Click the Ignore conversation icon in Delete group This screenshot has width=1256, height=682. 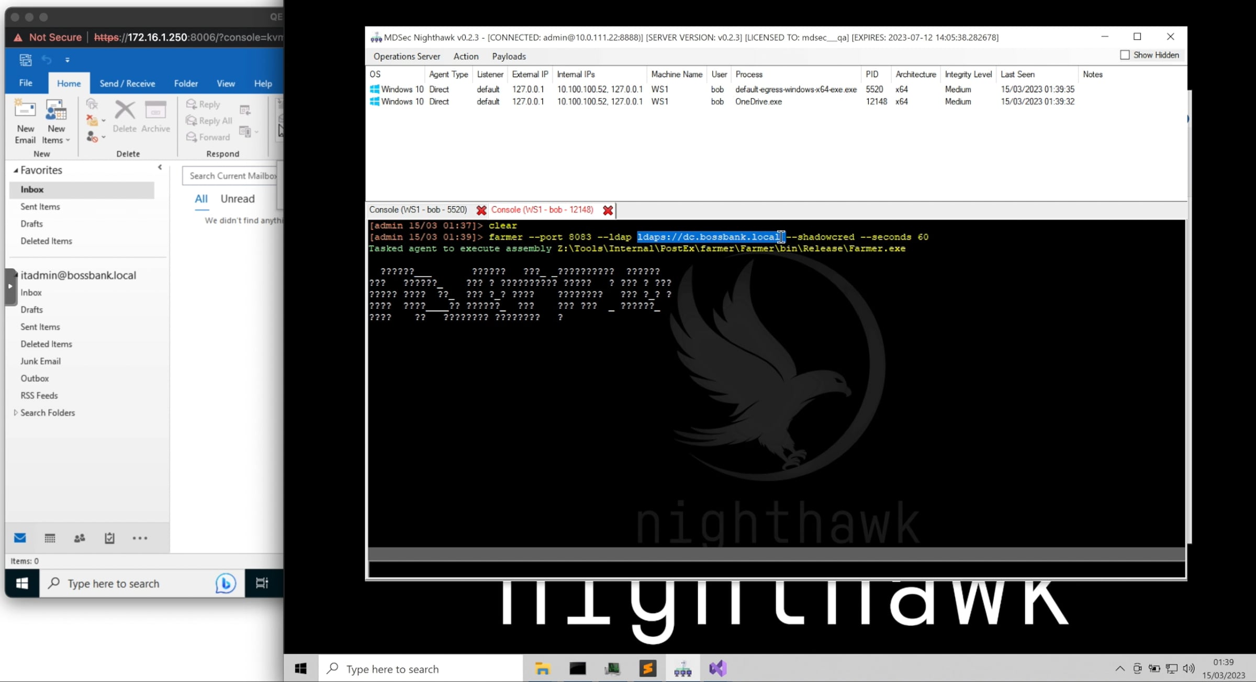point(92,104)
